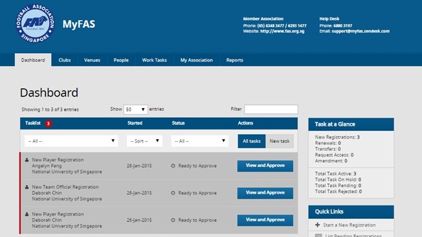Click status circle icon for Angelyn Pang task
422x237 pixels.
(173, 166)
